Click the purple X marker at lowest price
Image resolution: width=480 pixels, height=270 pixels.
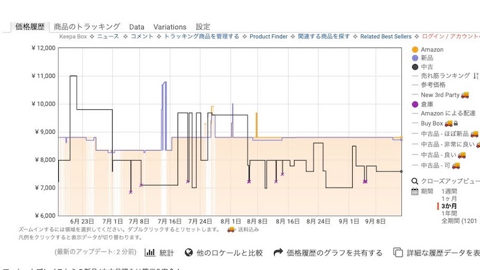131,192
